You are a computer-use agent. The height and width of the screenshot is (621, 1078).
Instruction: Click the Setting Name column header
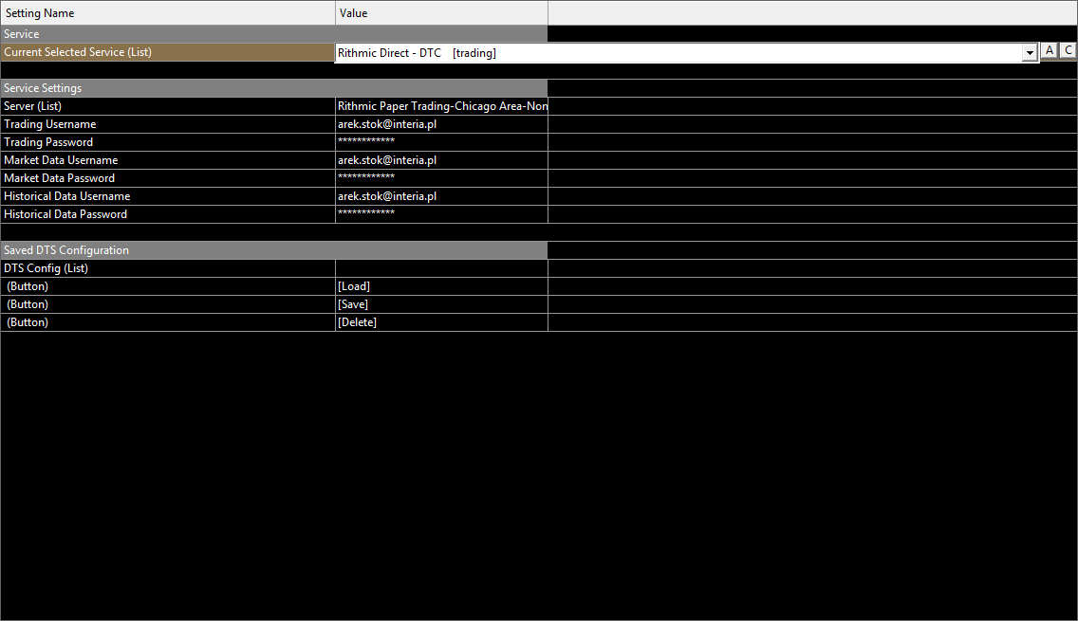coord(168,13)
